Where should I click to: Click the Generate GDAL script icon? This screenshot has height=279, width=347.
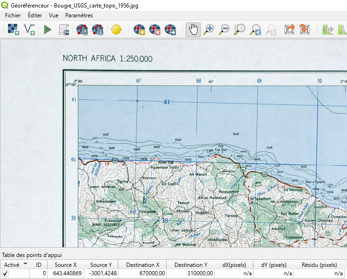[63, 29]
